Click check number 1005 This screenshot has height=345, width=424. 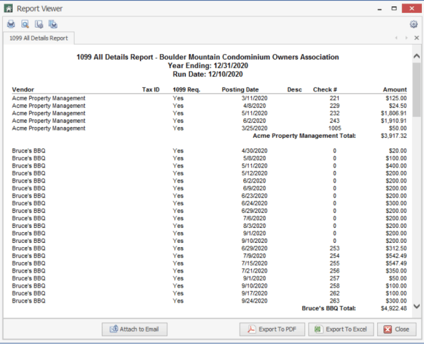[334, 128]
